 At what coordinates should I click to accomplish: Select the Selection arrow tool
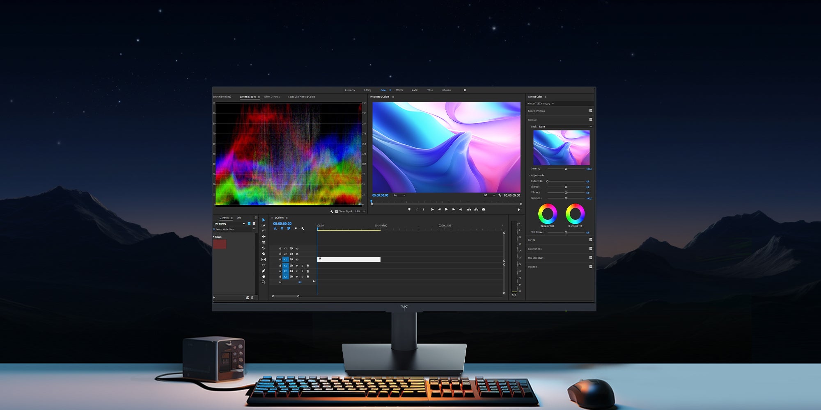[264, 220]
